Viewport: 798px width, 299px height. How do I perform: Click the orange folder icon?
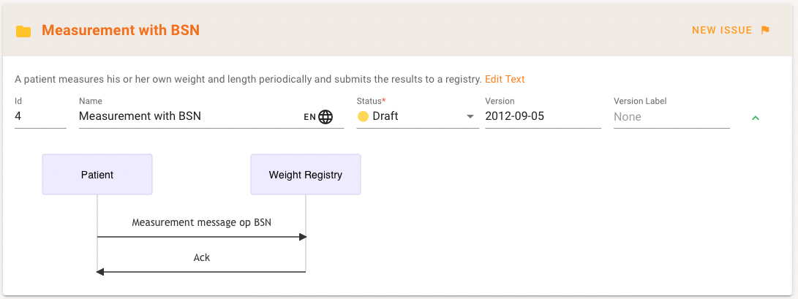point(23,31)
